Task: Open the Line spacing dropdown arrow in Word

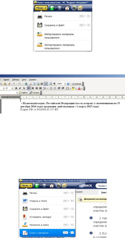Action: pyautogui.click(x=47, y=88)
